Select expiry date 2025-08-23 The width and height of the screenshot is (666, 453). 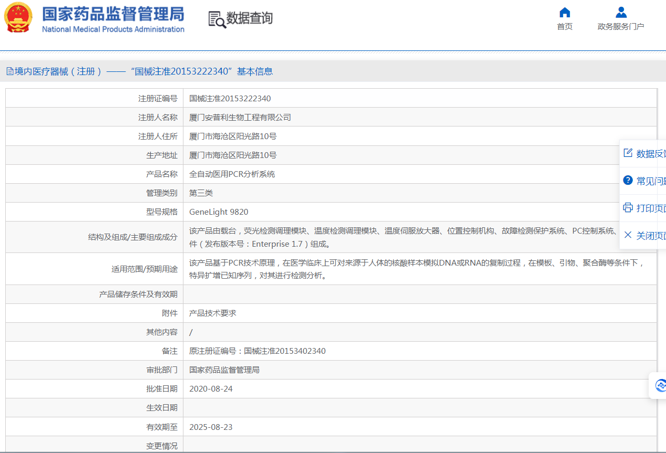[x=211, y=427]
